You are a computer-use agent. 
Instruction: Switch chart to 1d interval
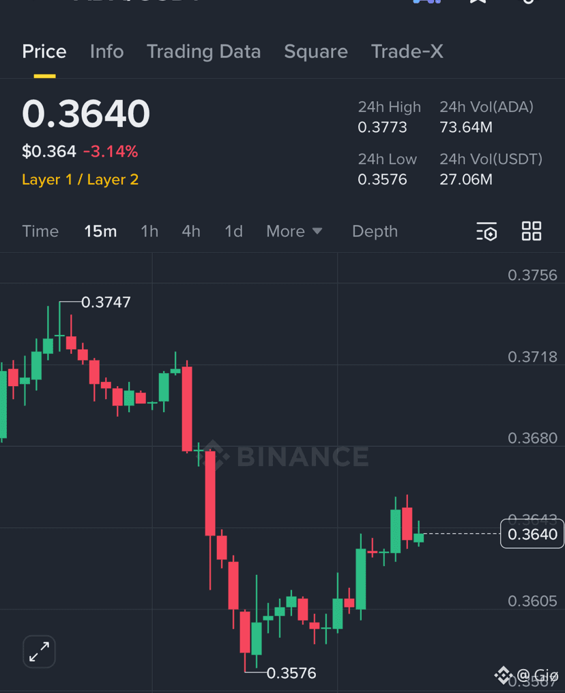tap(234, 231)
